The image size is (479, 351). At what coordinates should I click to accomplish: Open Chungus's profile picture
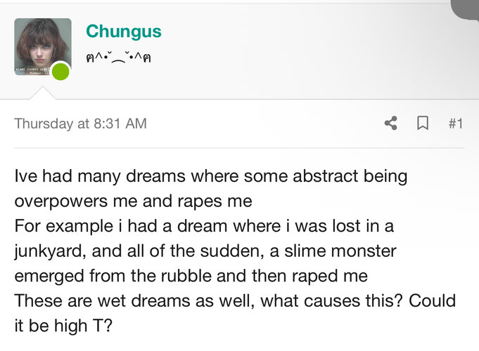42,46
